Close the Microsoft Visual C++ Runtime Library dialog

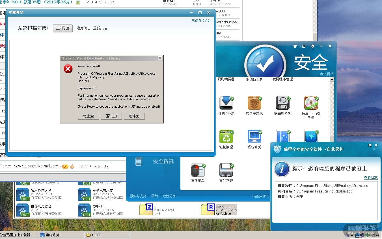[160, 58]
